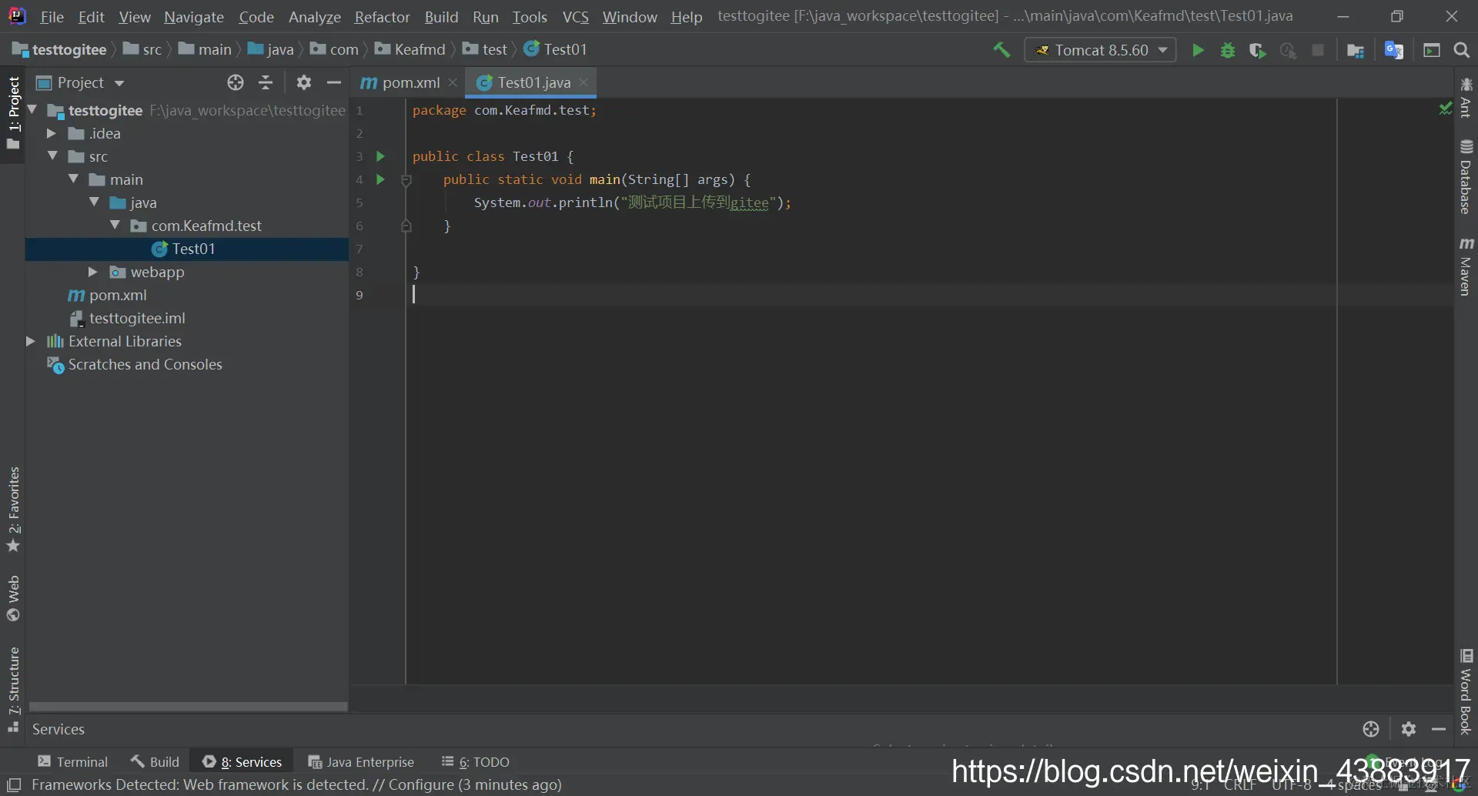Open the Word Book side panel

point(1466,692)
